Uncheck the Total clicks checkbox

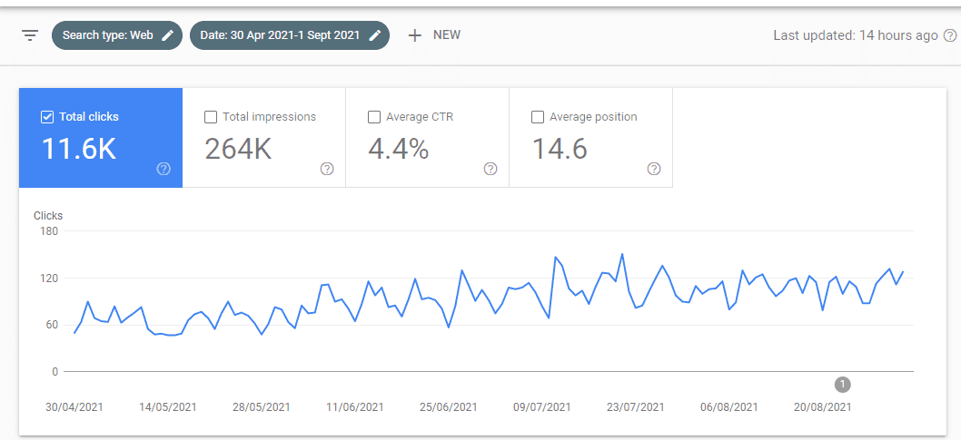tap(47, 117)
